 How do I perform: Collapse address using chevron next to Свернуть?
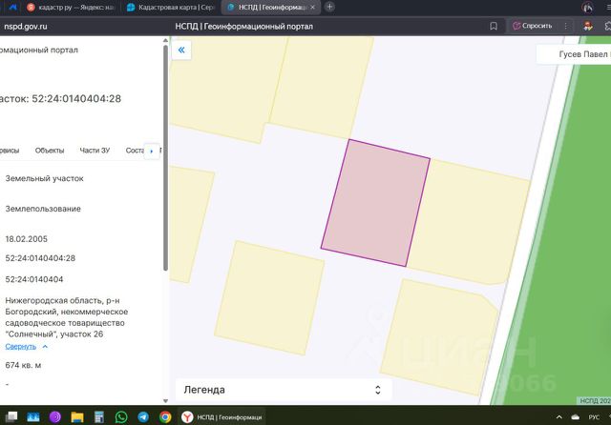[45, 347]
